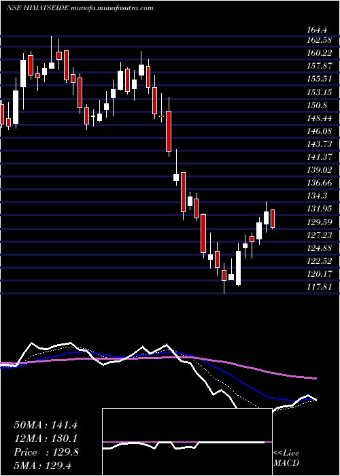Click the 131.95 price axis label
Screen dimensions: 340x476
320,209
